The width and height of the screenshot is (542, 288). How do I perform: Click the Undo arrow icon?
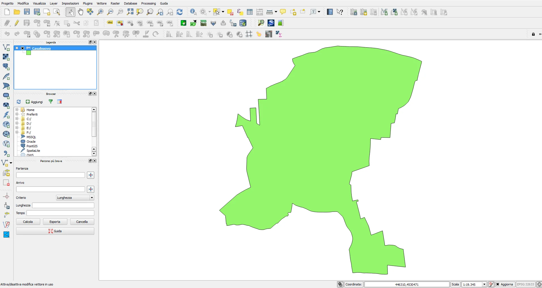pos(7,34)
